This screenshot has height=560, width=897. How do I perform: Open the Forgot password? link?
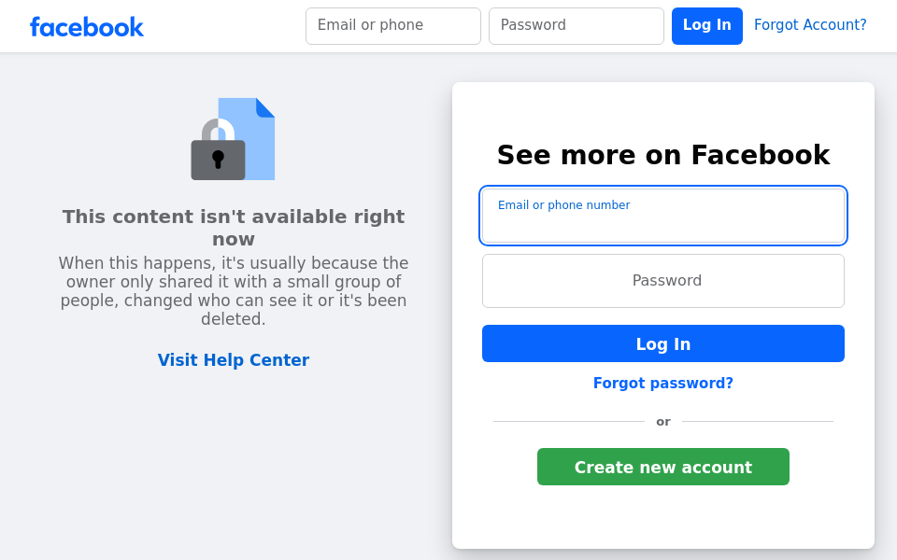[x=663, y=384]
